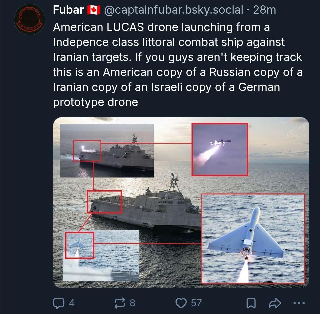
Task: Click the display name Fubar
Action: pos(68,10)
